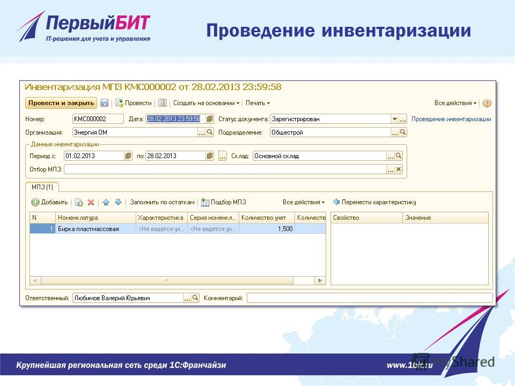
Task: Open the Проведение инвентаризации link
Action: 451,119
